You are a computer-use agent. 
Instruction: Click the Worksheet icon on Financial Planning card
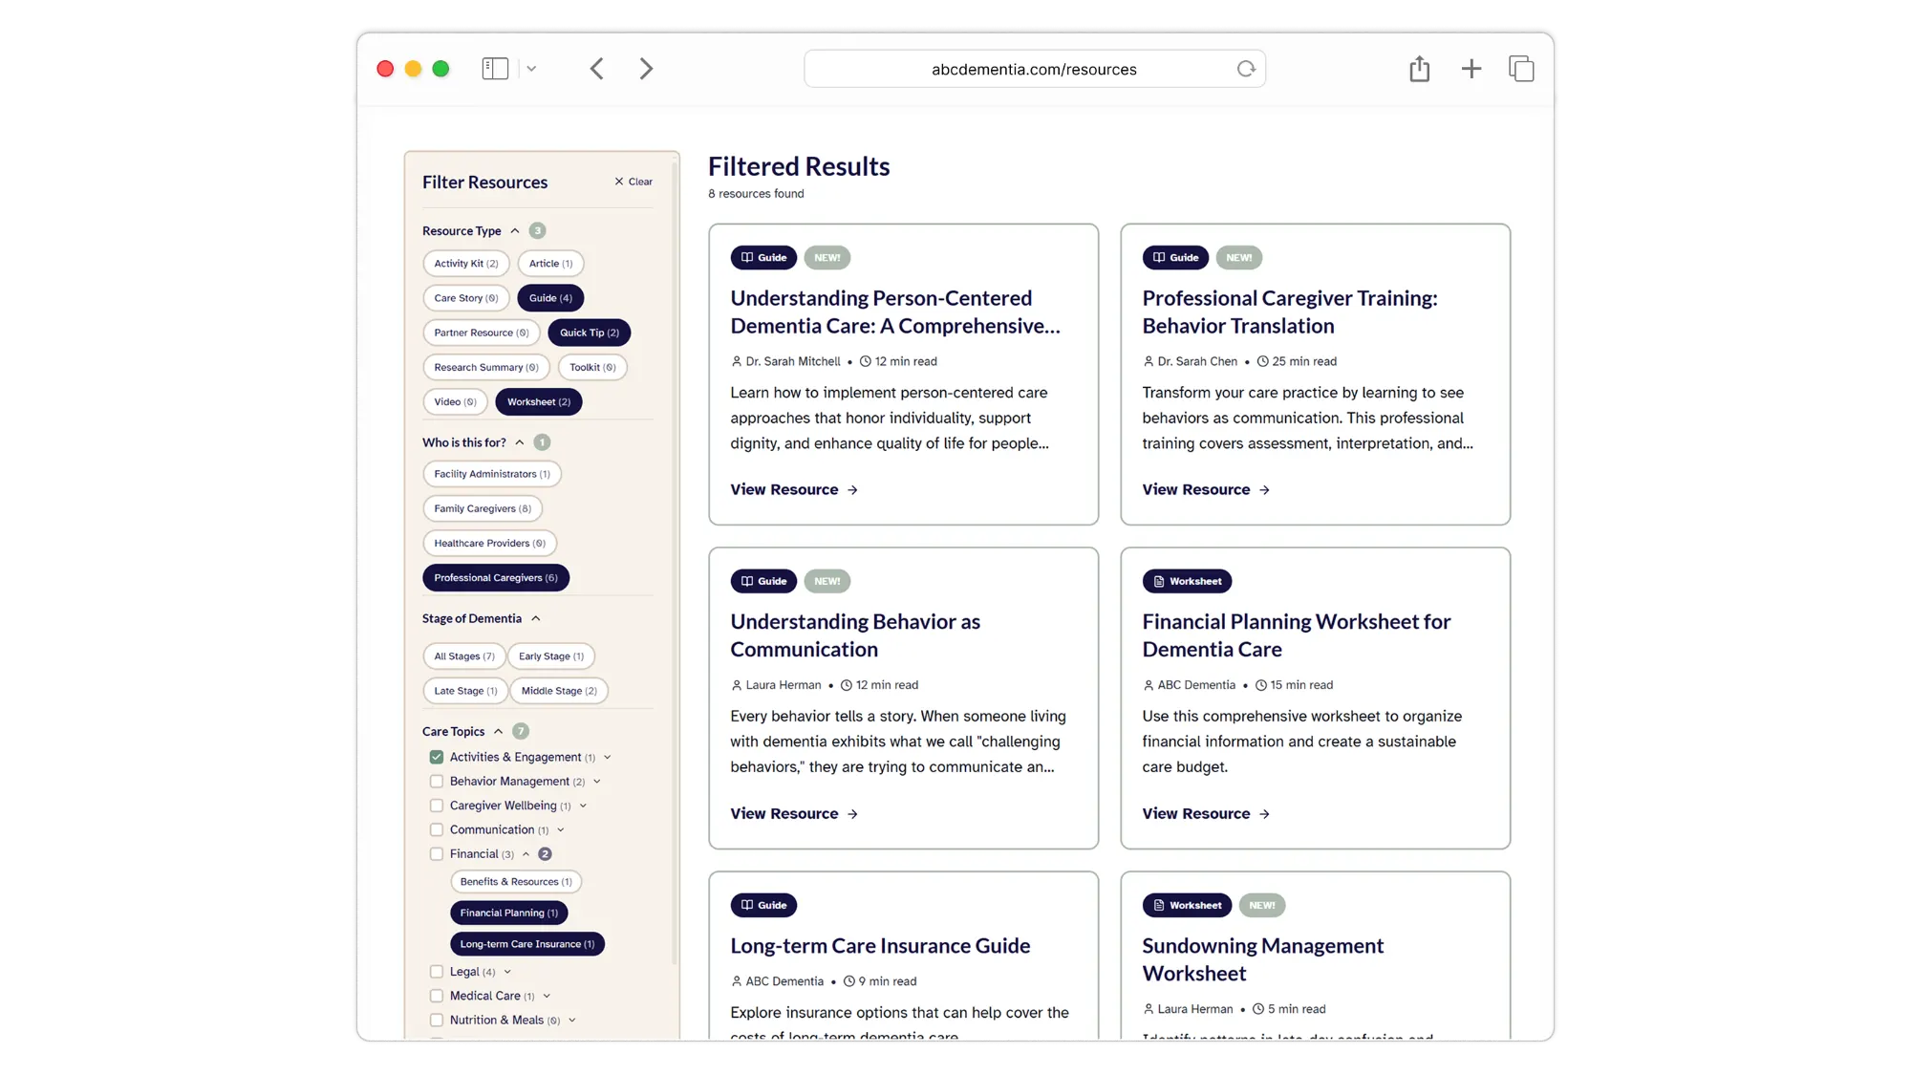pyautogui.click(x=1158, y=581)
